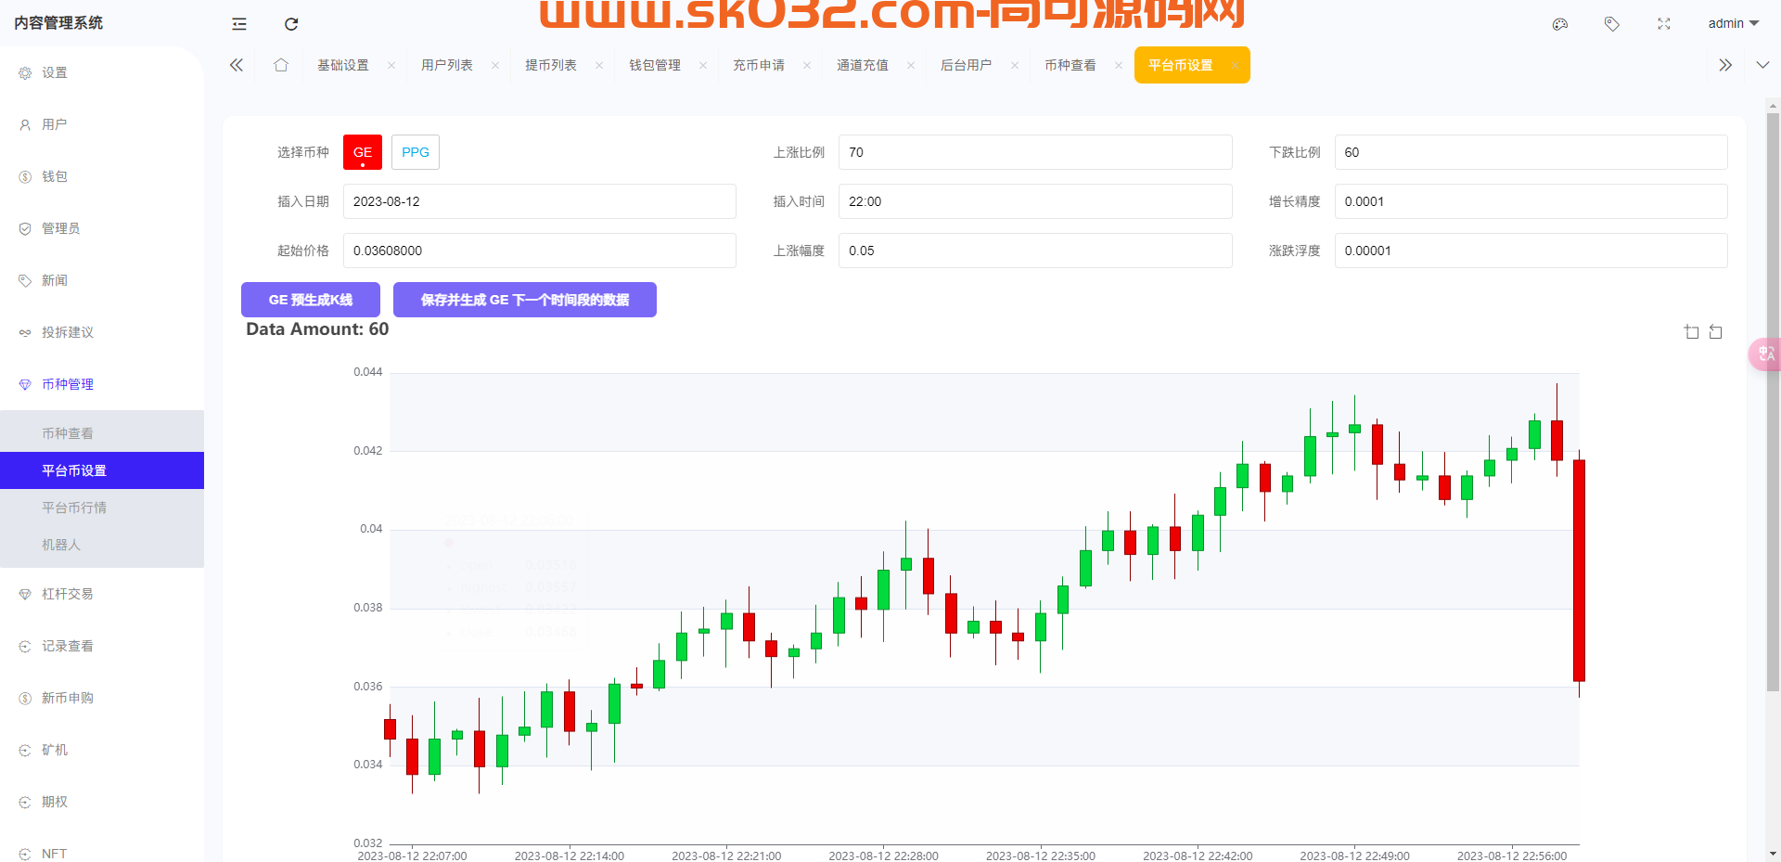The width and height of the screenshot is (1781, 862).
Task: Open 币种查看 submenu item
Action: point(102,433)
